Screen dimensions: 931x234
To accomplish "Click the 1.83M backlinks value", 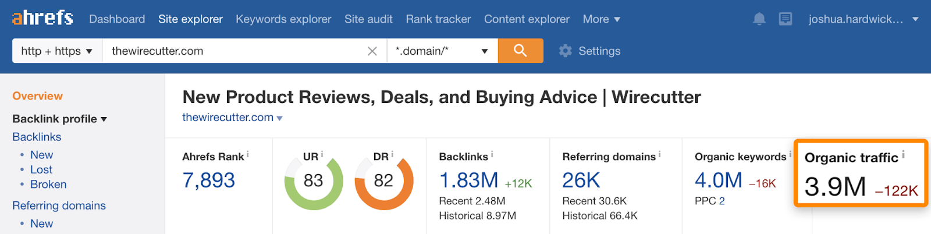I will (x=468, y=180).
